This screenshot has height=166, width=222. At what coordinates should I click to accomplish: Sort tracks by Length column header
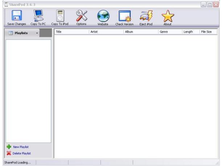click(191, 32)
